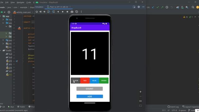199x112 pixels.
Task: Zoom in the emulator with plus icon
Action: (141, 92)
